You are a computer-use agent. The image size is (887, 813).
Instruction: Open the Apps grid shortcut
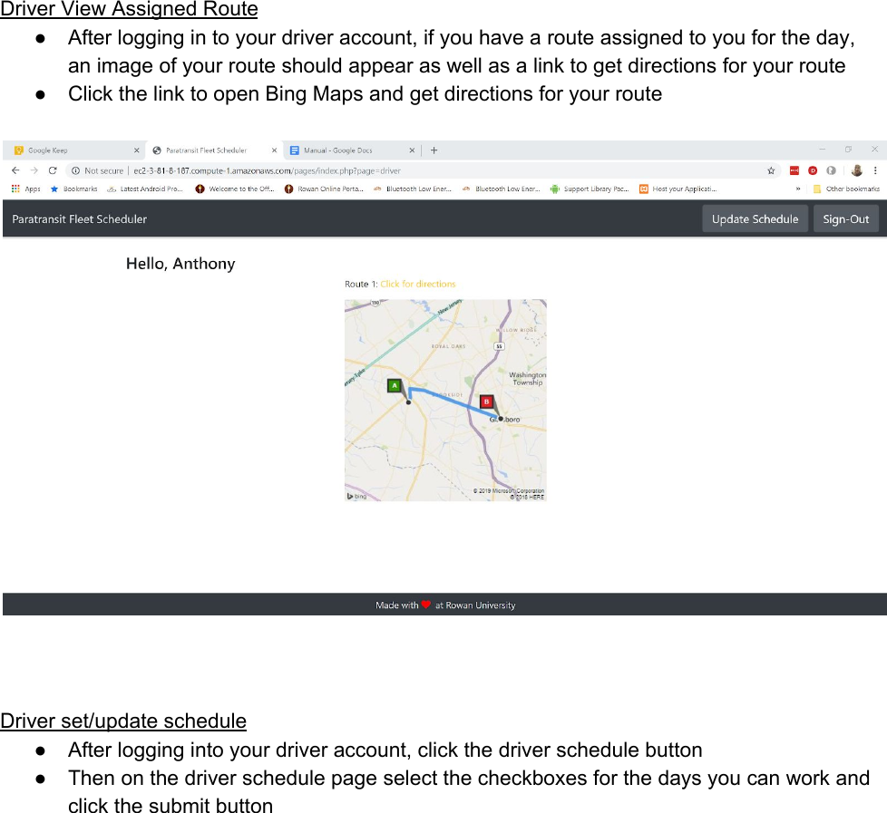pos(25,189)
